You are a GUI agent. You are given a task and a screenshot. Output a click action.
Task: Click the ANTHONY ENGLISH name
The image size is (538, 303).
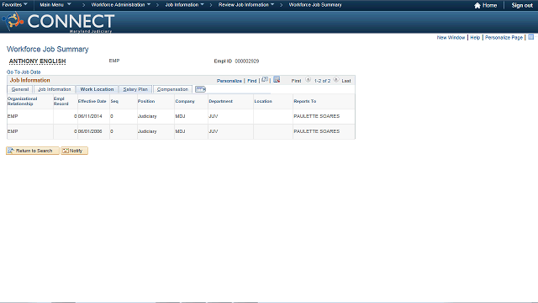37,61
